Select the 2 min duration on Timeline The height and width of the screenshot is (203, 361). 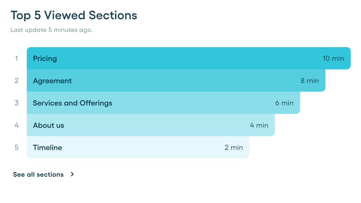(x=234, y=147)
